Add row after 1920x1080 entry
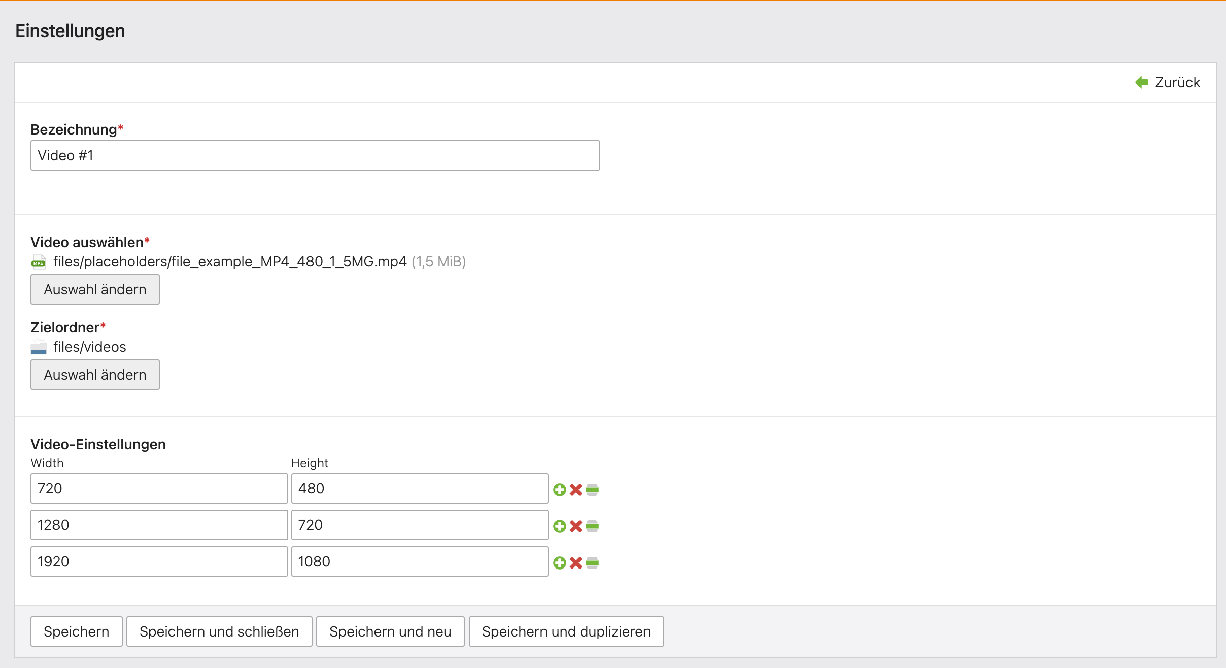The width and height of the screenshot is (1226, 668). [x=559, y=563]
